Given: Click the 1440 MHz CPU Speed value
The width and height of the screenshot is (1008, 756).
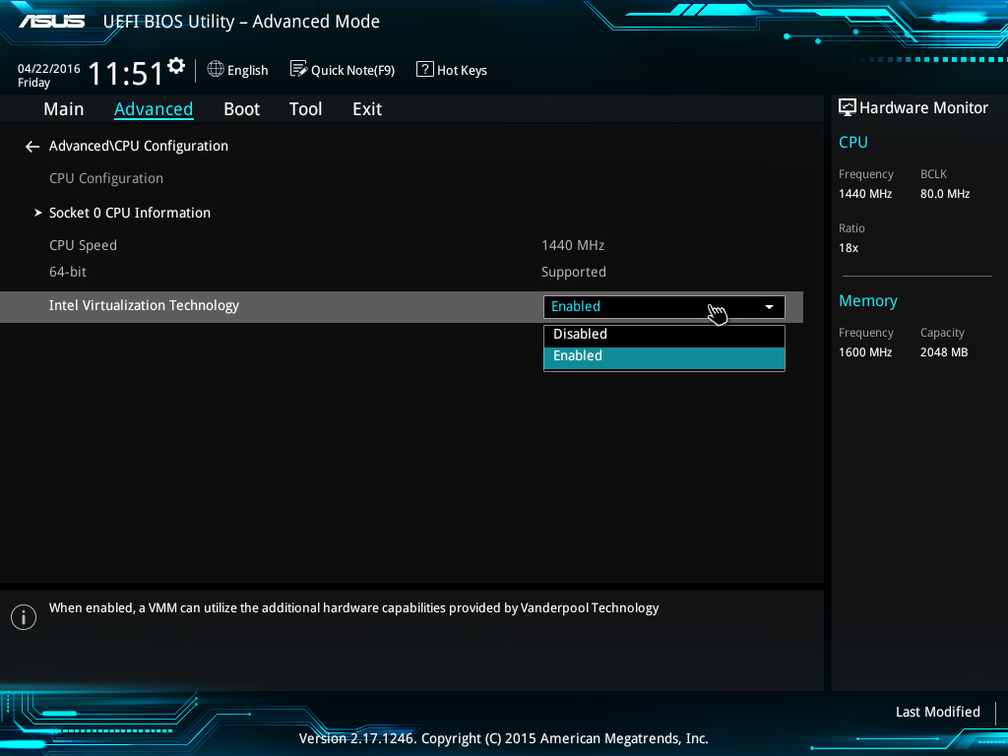Looking at the screenshot, I should click(573, 245).
